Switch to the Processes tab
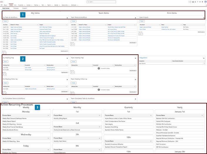Image resolution: width=207 pixels, height=154 pixels. [x=16, y=8]
